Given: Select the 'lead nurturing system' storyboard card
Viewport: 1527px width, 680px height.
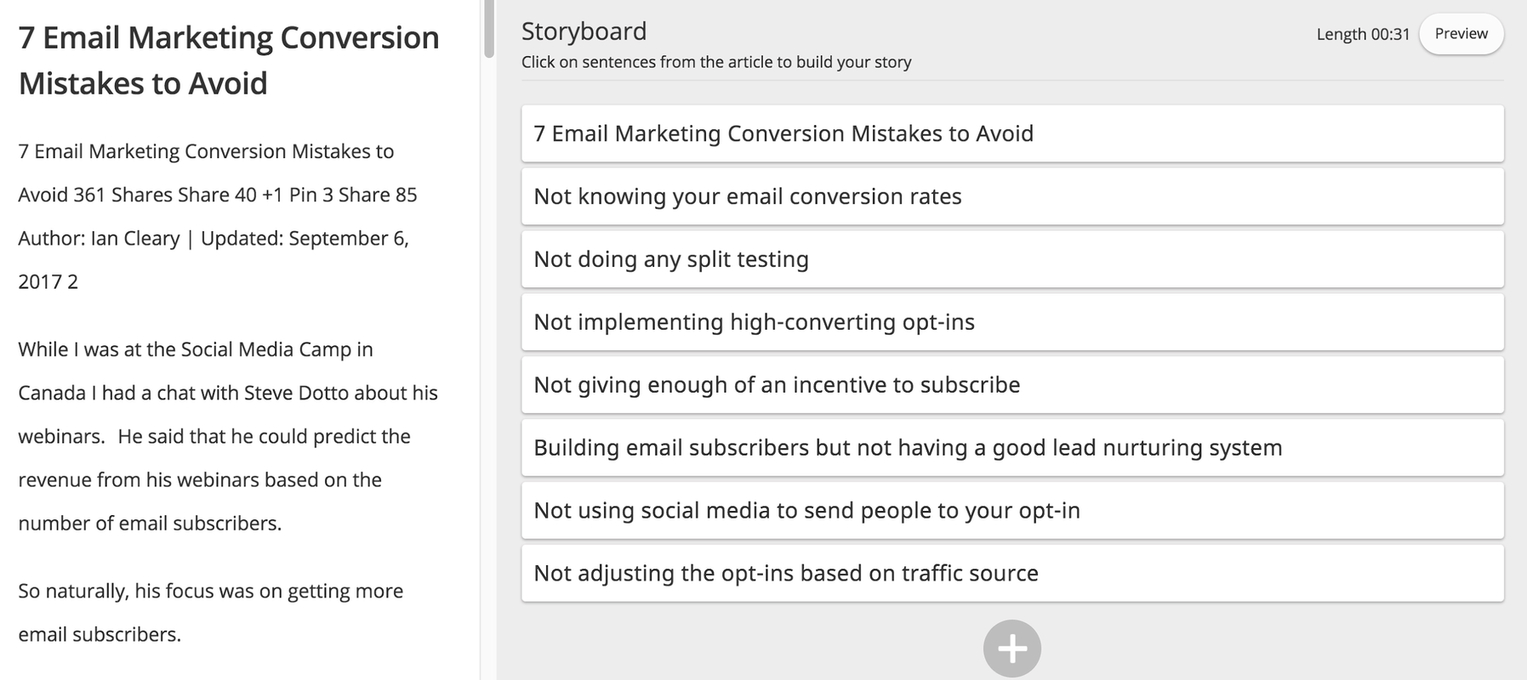Looking at the screenshot, I should (x=1011, y=448).
